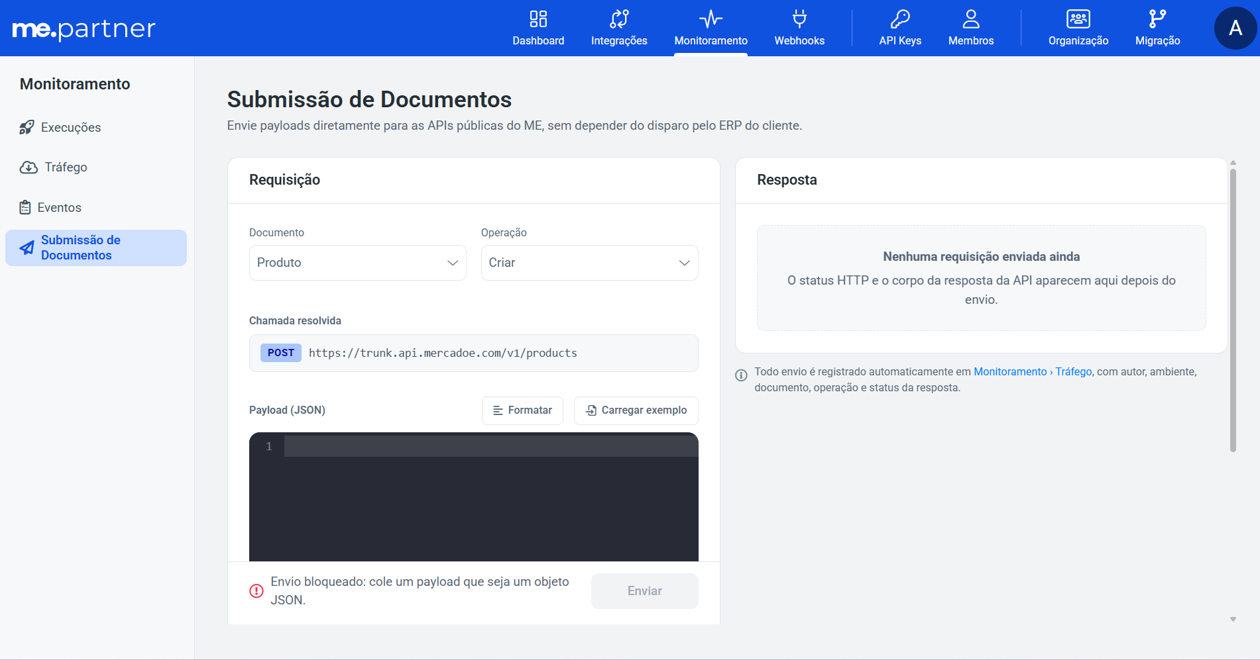The width and height of the screenshot is (1260, 660).
Task: Click the 'Chamada resolvida' label
Action: tap(295, 320)
